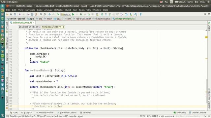211x118 pixels.
Task: Open the File menu
Action: [x=8, y=10]
